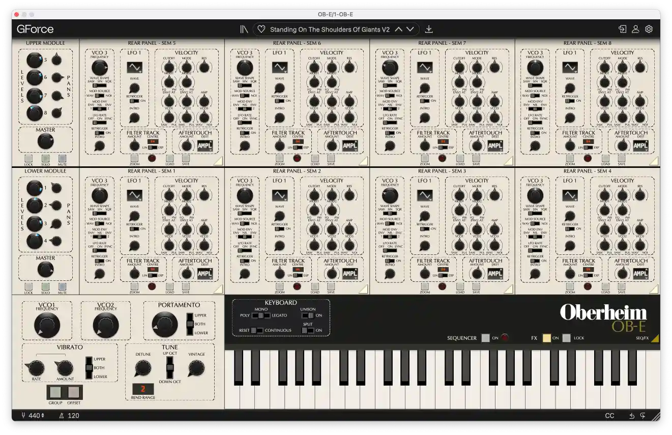Click the Bend Range value display
This screenshot has height=435, width=672.
click(143, 389)
